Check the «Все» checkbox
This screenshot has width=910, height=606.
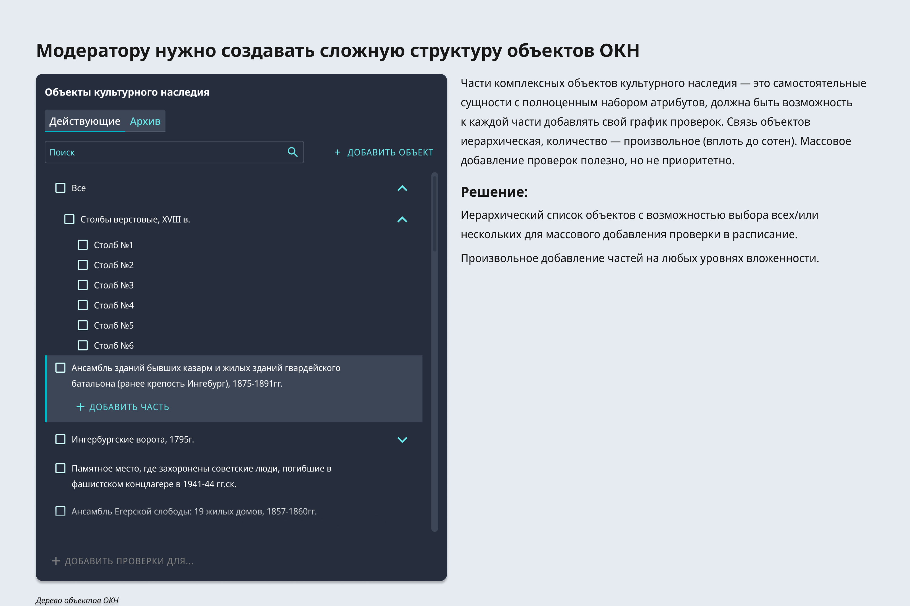[x=60, y=188]
